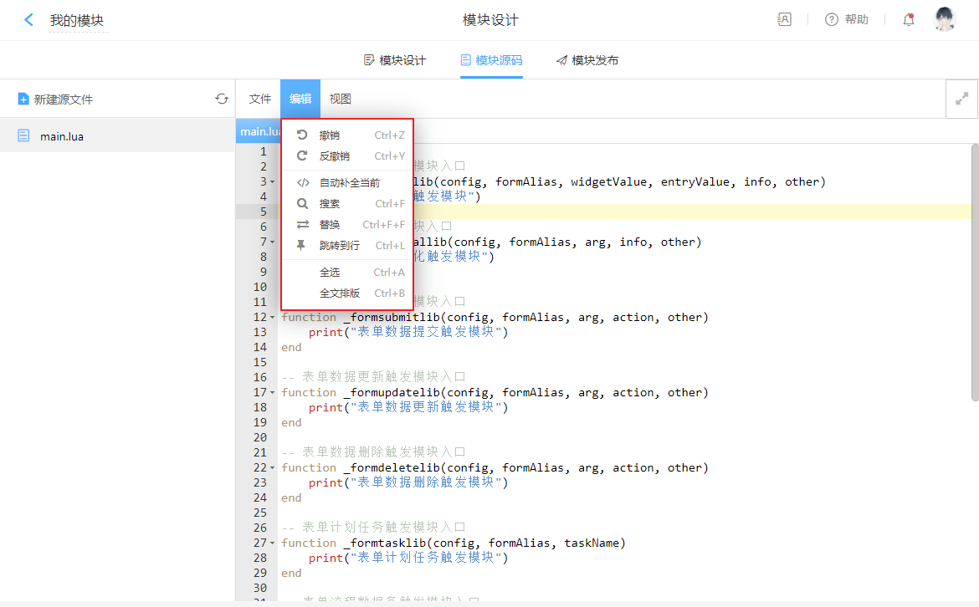Click the refresh icon beside 新建源文件

coord(222,99)
